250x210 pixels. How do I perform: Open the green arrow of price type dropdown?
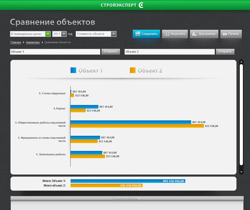[x=48, y=34]
